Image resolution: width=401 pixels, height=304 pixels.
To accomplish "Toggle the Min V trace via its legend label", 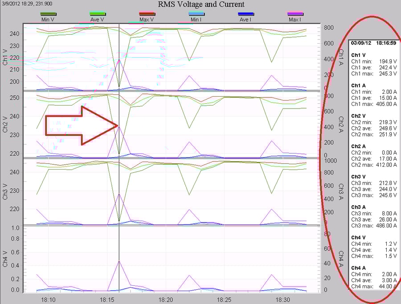I will pyautogui.click(x=49, y=20).
